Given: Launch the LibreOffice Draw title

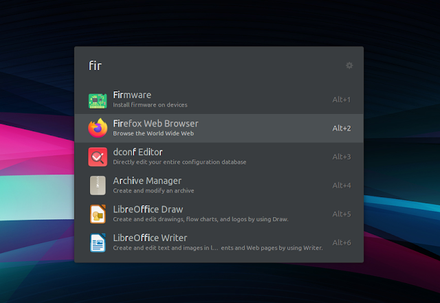Looking at the screenshot, I should 148,210.
